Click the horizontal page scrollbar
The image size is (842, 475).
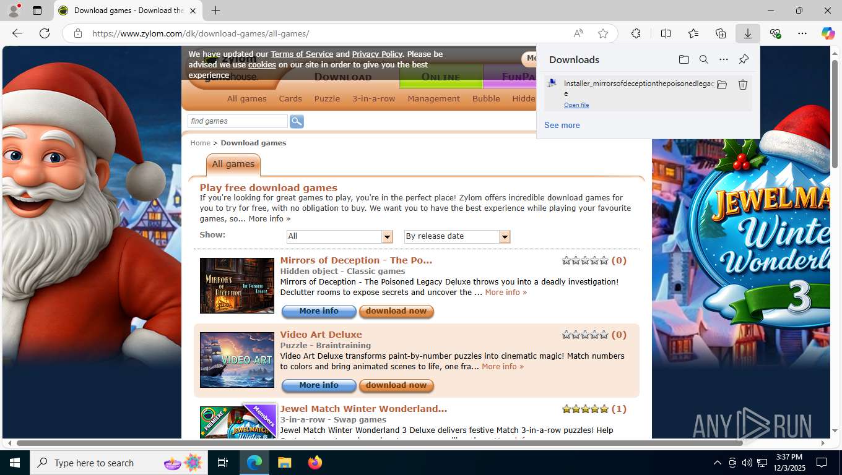380,443
